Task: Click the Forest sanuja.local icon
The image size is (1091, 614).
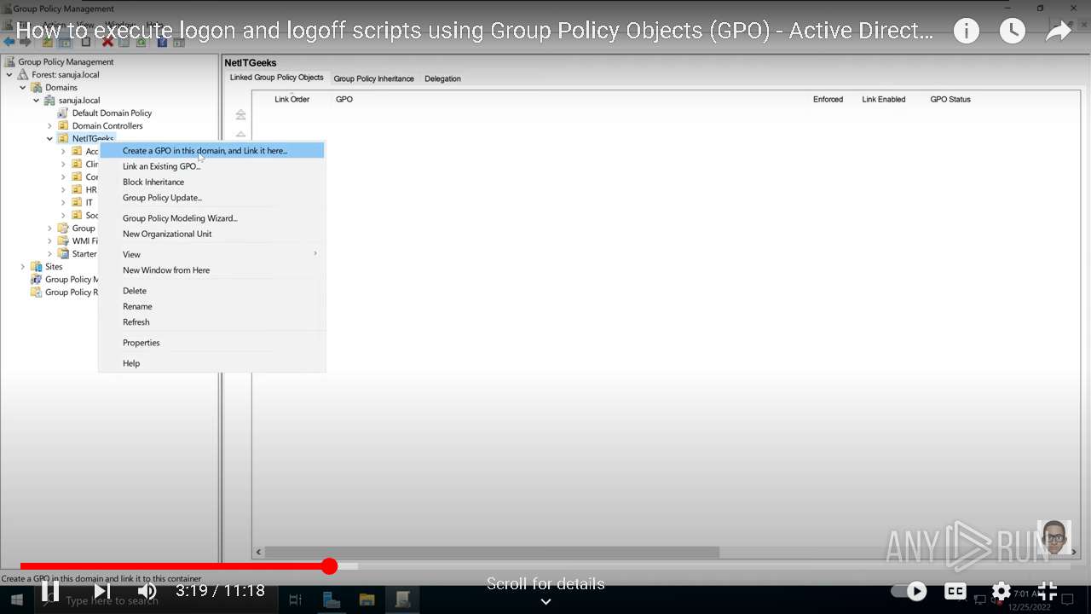Action: click(x=23, y=75)
